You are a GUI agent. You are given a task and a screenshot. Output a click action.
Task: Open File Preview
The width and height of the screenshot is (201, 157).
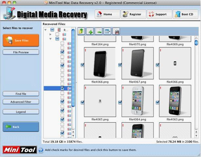click(21, 52)
